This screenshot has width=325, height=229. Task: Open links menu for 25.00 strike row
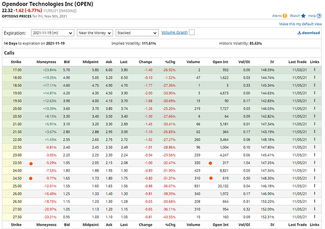[x=315, y=186]
